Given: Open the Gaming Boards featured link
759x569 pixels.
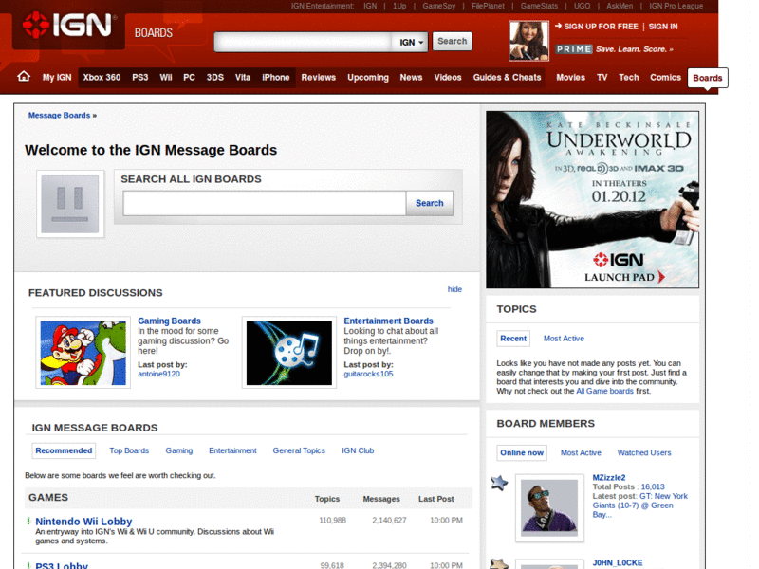Looking at the screenshot, I should point(169,321).
